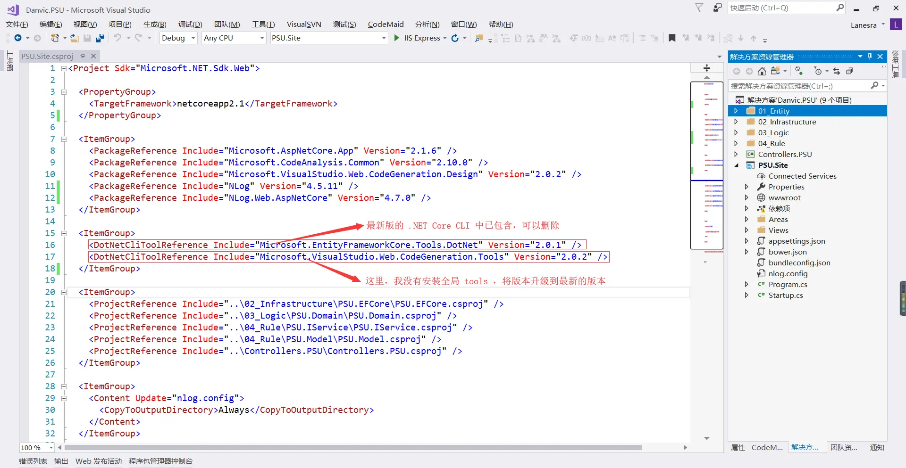
Task: Pin the Solution Explorer panel
Action: pyautogui.click(x=870, y=56)
